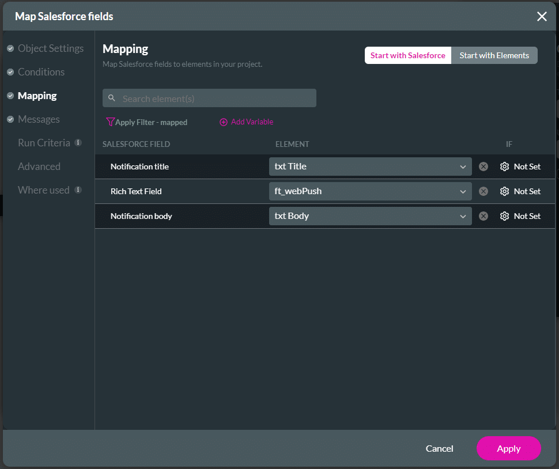
Task: Click the checkmark next to Conditions
Action: [x=10, y=72]
